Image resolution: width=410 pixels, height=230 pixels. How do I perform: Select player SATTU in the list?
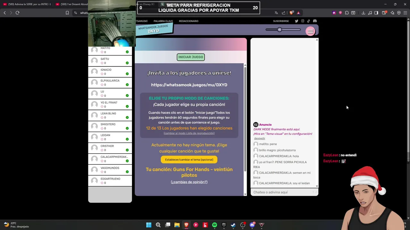click(110, 61)
